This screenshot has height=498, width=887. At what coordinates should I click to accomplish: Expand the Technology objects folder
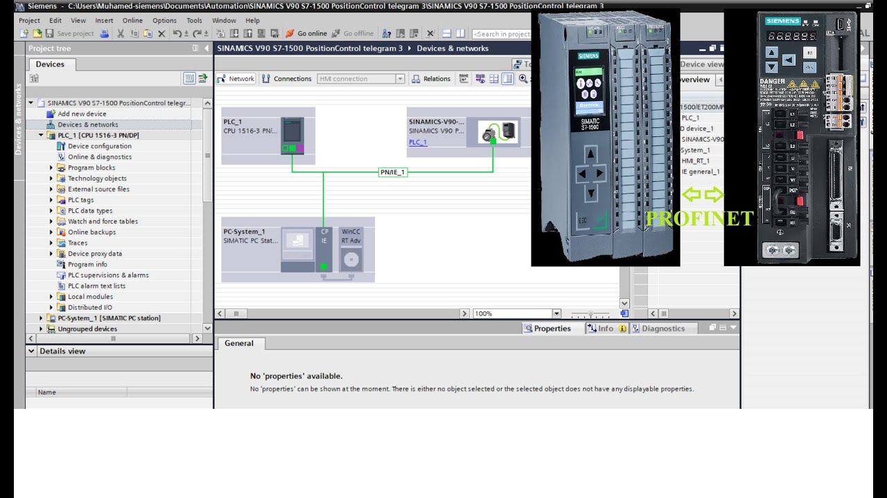(x=51, y=178)
